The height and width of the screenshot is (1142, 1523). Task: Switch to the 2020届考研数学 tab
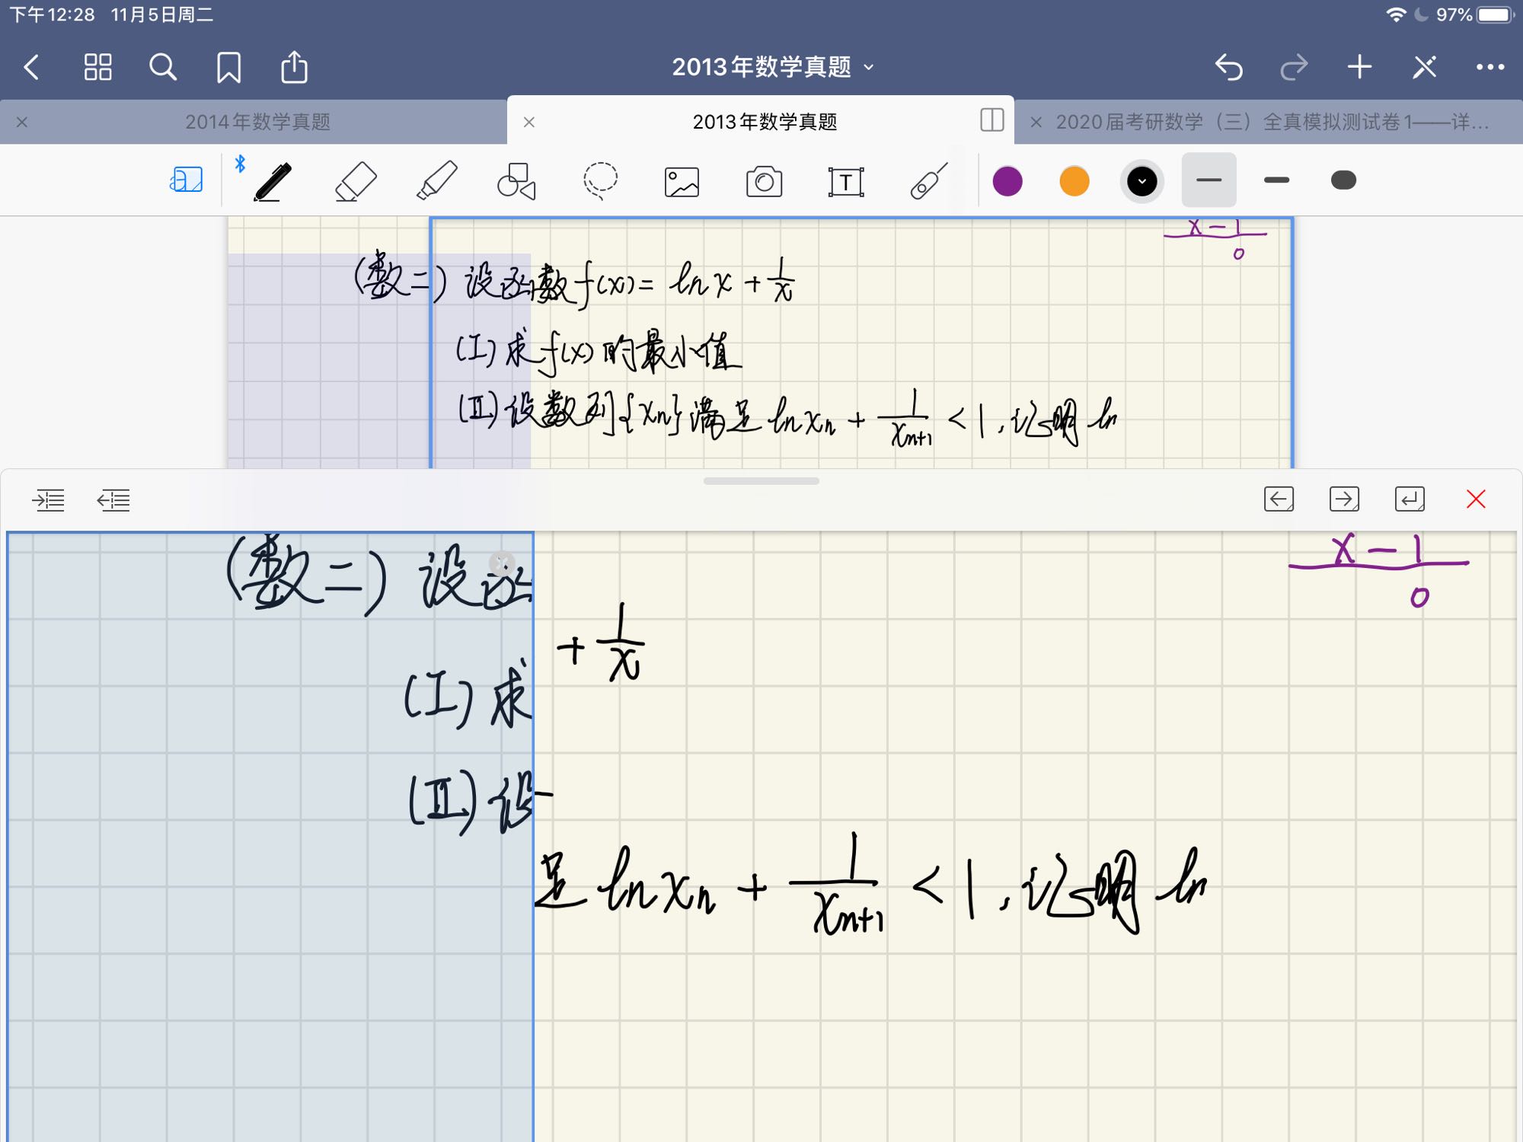(1272, 122)
